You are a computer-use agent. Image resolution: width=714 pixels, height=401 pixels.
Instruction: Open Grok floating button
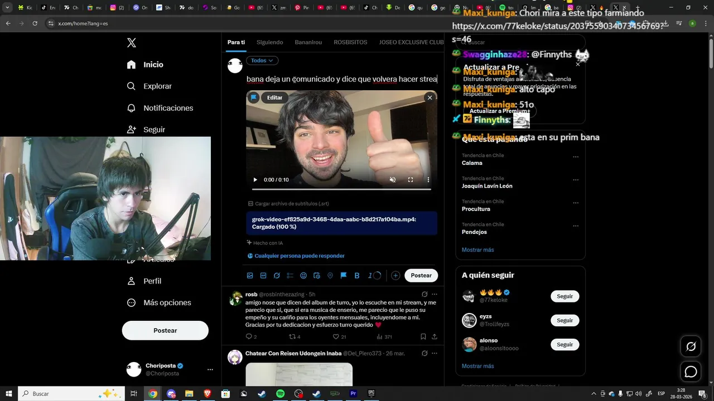(691, 346)
